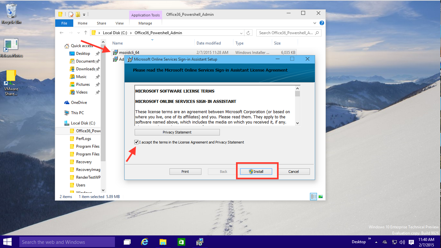Click the Search Office36_Powershell_Admin box

point(289,33)
